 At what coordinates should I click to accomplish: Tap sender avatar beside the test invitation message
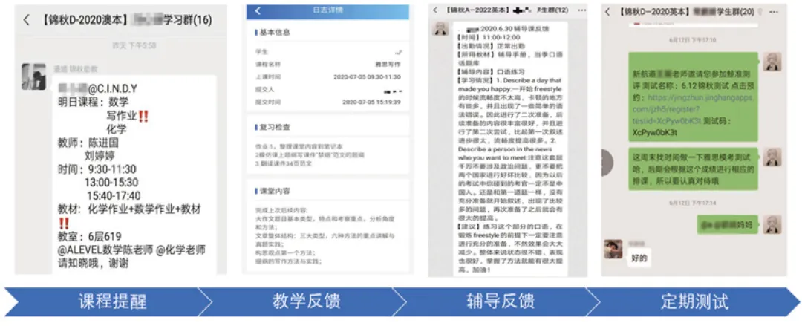[x=773, y=62]
